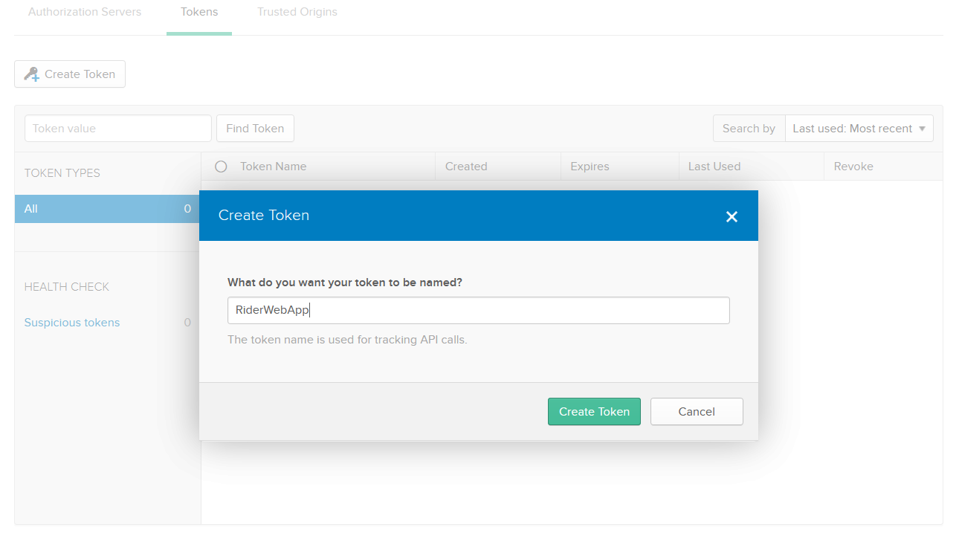Image resolution: width=959 pixels, height=539 pixels.
Task: Select the Tokens tab
Action: (x=199, y=12)
